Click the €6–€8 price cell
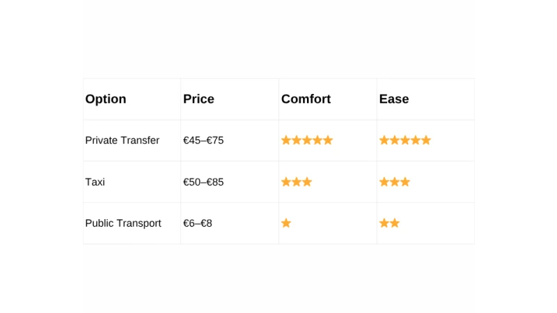 pos(198,223)
